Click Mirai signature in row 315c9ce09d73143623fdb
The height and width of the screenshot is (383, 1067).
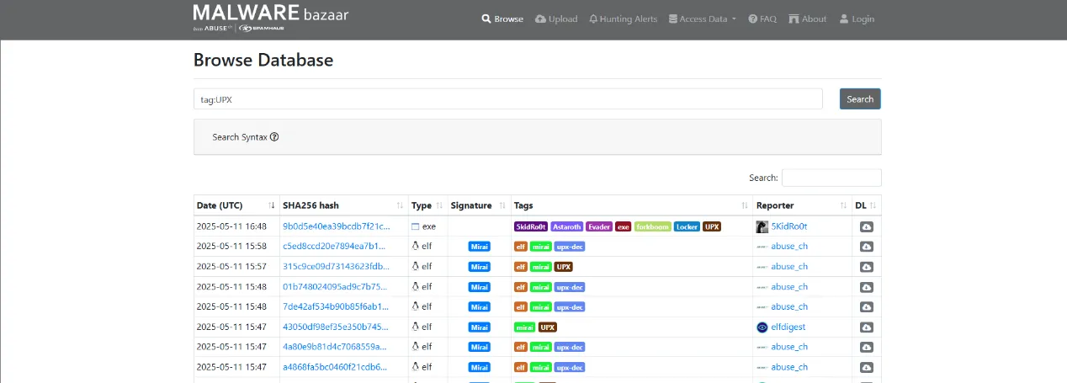479,267
